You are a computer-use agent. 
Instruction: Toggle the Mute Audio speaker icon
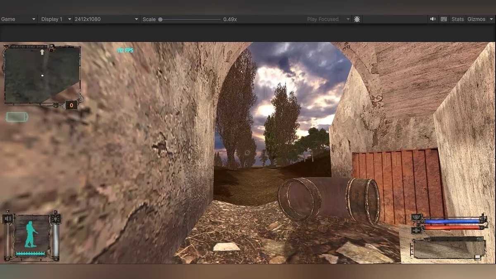point(433,19)
